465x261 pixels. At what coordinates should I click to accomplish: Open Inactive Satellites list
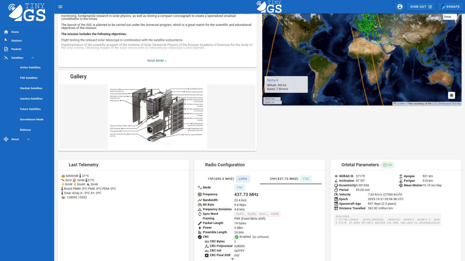pyautogui.click(x=31, y=99)
